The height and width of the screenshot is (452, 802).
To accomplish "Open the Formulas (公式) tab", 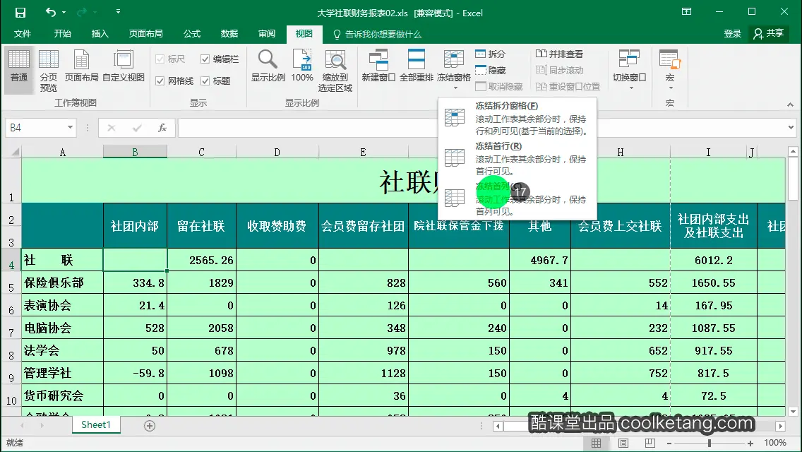I will pyautogui.click(x=192, y=34).
